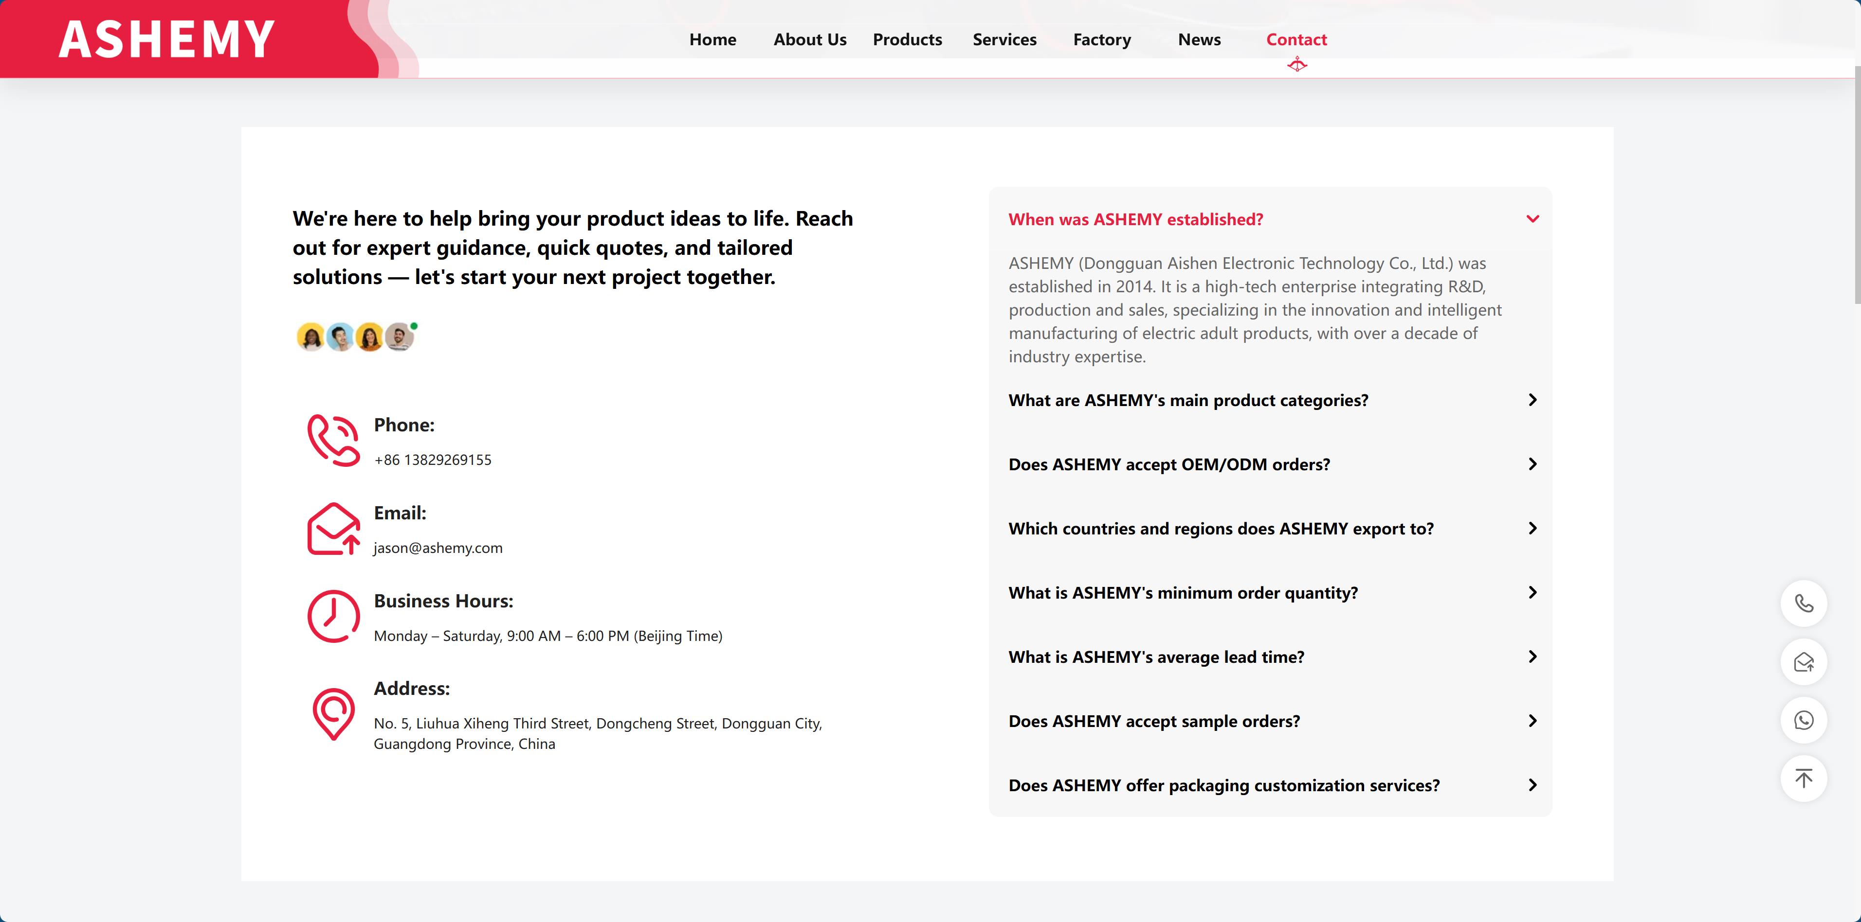Click the business hours text Monday – Saturday
The width and height of the screenshot is (1861, 922).
pos(547,636)
